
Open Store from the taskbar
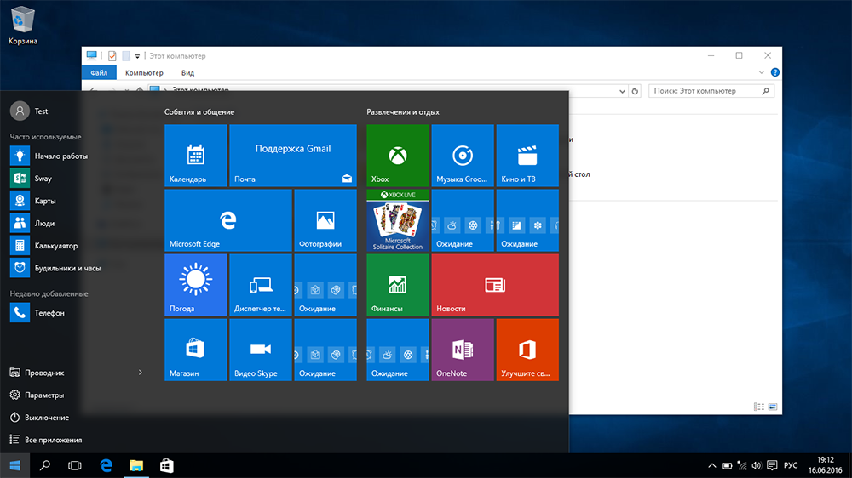(166, 465)
